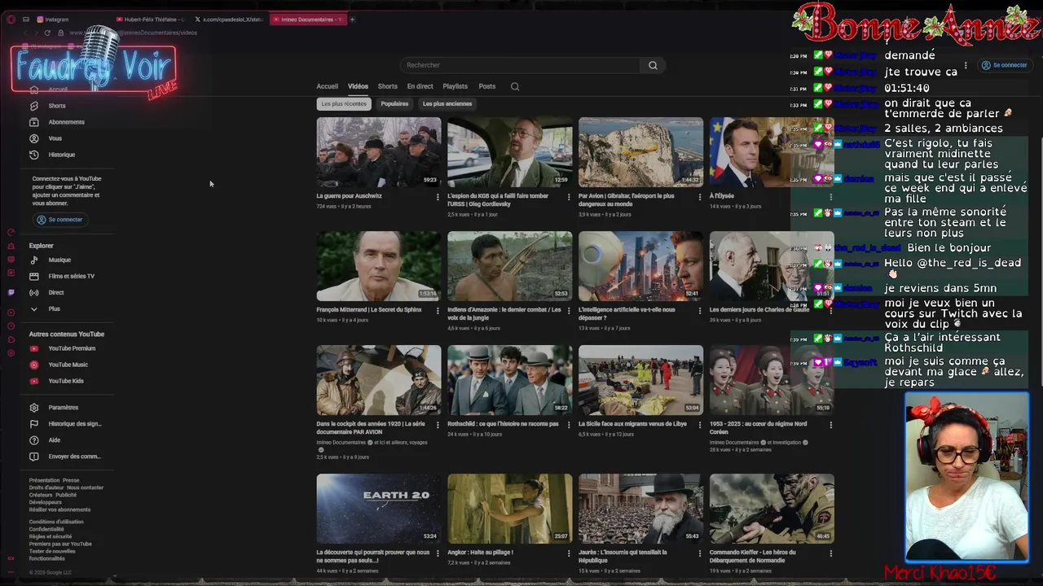Open Earth 2.0 video thumbnail
The height and width of the screenshot is (586, 1043).
click(379, 509)
